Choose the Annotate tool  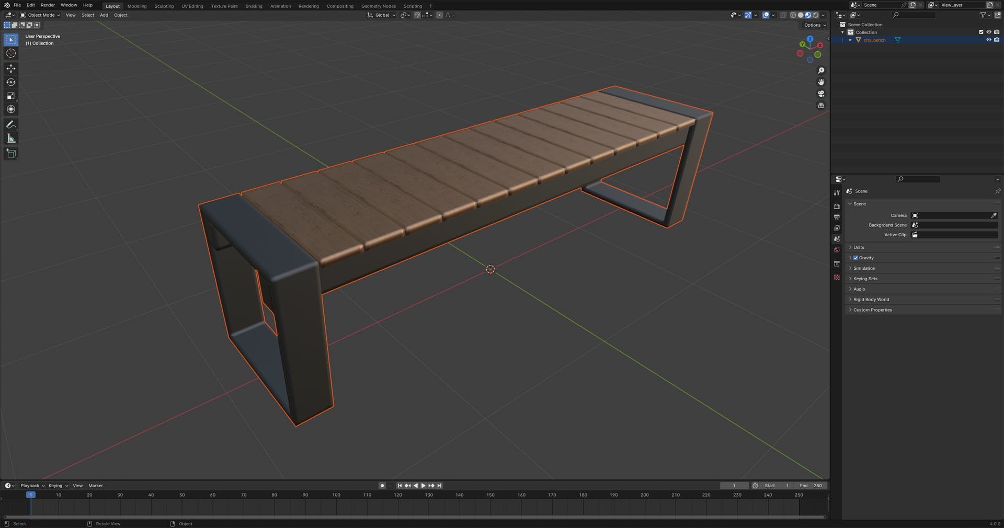[x=11, y=125]
